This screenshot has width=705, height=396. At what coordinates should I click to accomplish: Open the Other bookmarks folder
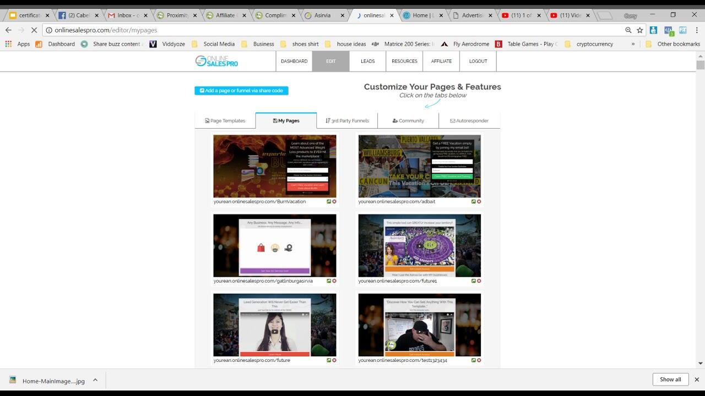pos(673,44)
